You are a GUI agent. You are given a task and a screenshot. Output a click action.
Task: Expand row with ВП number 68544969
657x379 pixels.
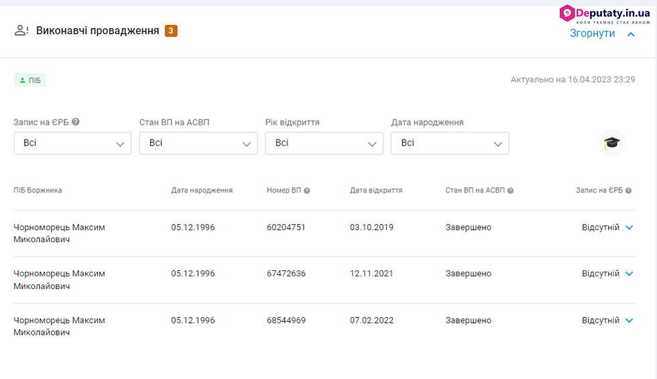(630, 321)
